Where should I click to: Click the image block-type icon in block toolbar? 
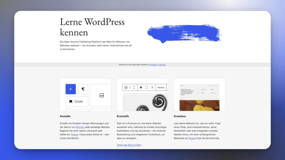click(126, 87)
